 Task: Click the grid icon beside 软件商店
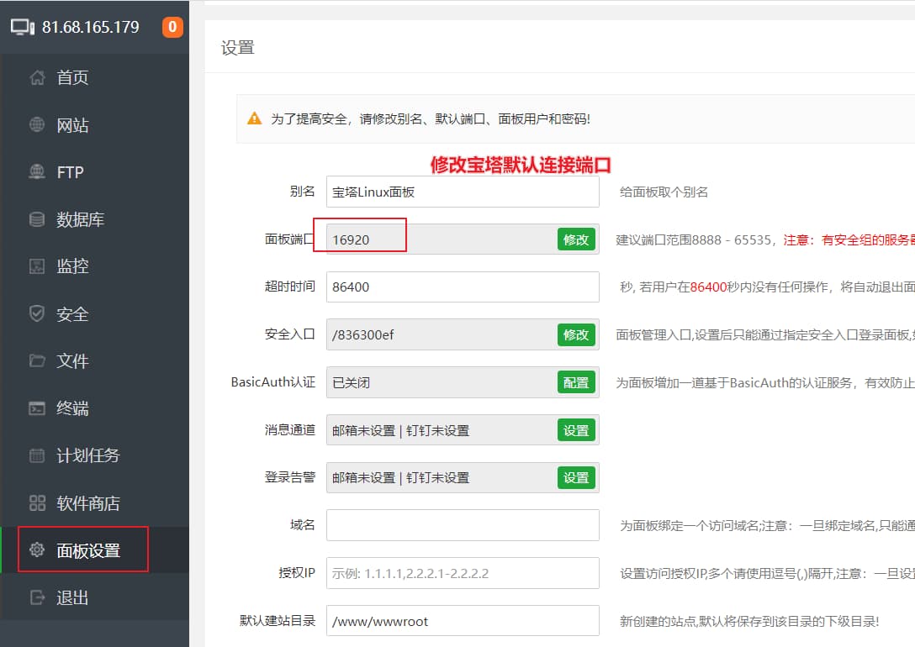pyautogui.click(x=37, y=502)
